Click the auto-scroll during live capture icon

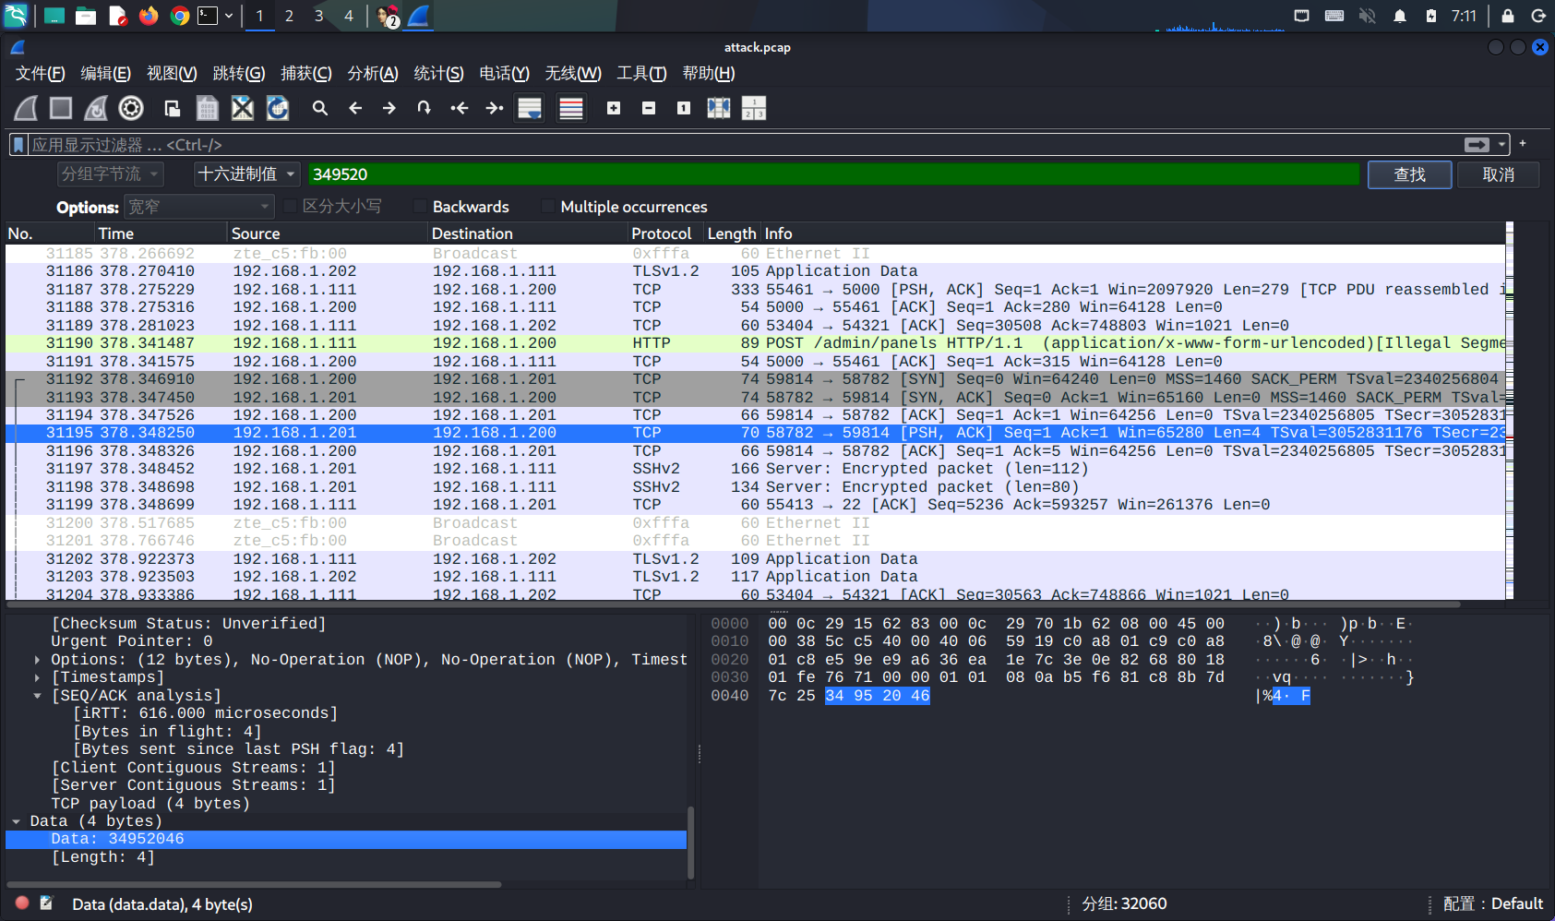(529, 109)
